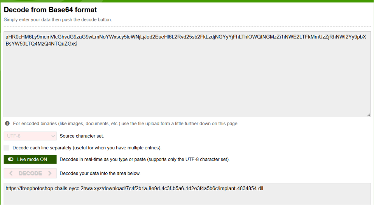This screenshot has height=205, width=374.
Task: Click the decoded freephotoshop download URL text
Action: tap(134, 189)
